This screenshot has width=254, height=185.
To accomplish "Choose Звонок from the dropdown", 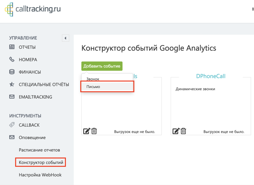I will (x=107, y=79).
